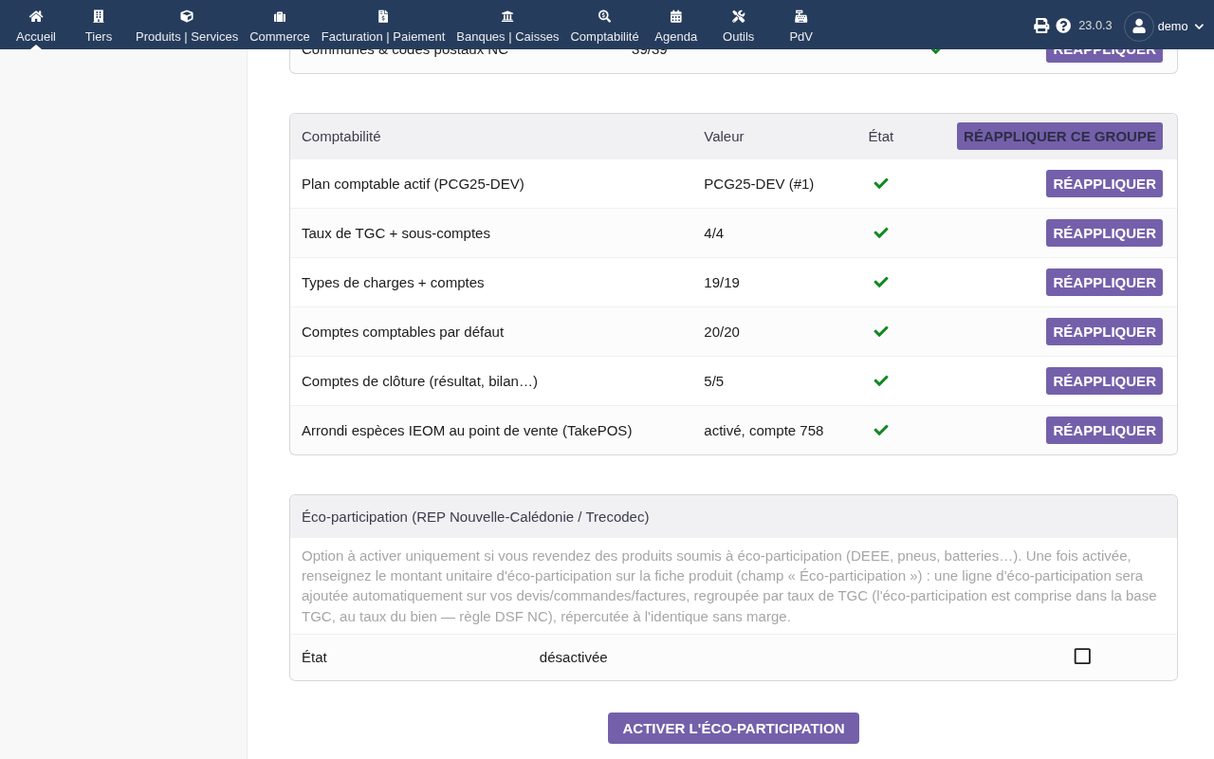Open the Outils tools icon
The image size is (1214, 759).
point(739,16)
